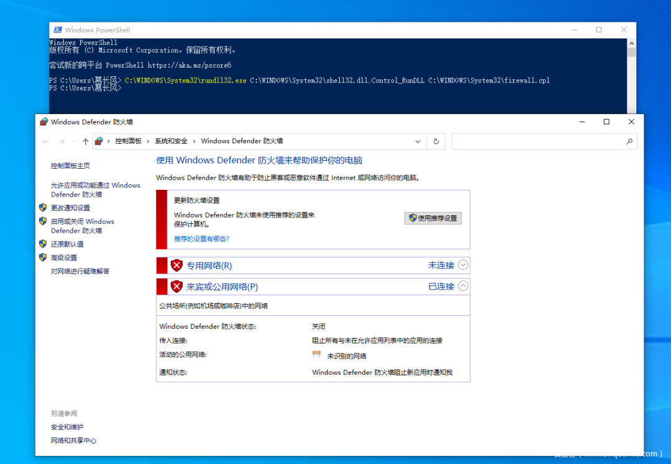Click the 已连接 status text
The image size is (671, 464).
tap(441, 286)
